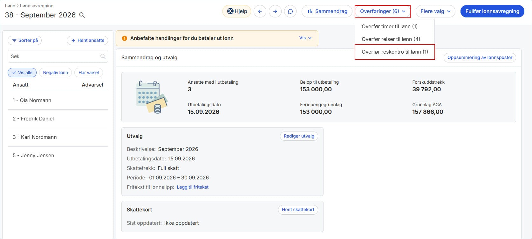
Task: Open Oppsummering av lønnsposter
Action: (480, 57)
